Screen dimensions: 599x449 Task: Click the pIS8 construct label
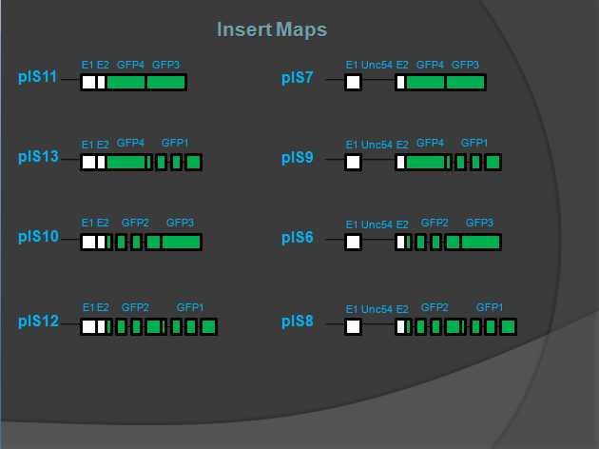click(x=298, y=322)
